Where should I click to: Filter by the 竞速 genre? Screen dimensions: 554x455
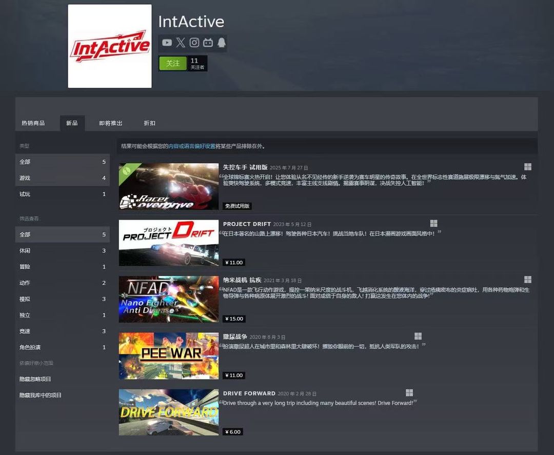click(63, 331)
